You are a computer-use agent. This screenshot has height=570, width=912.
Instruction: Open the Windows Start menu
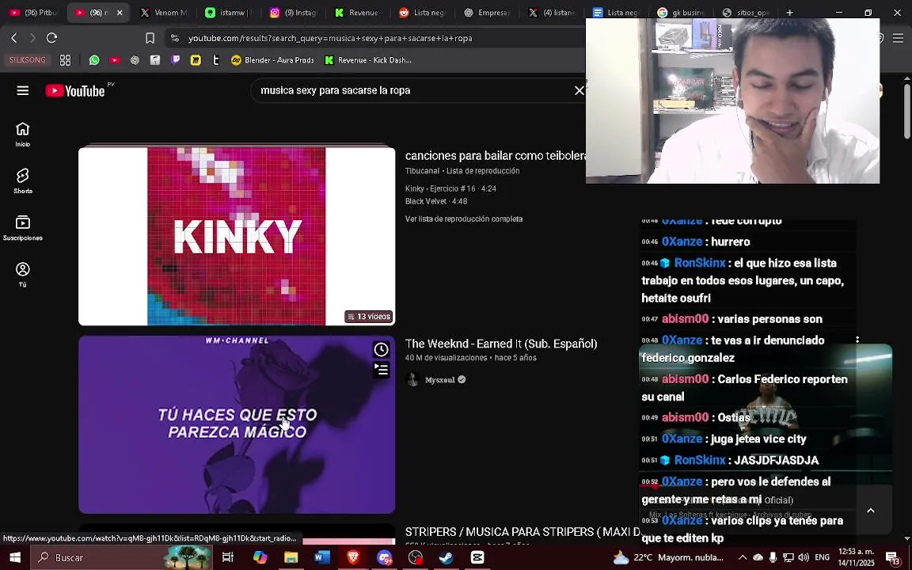[x=14, y=557]
